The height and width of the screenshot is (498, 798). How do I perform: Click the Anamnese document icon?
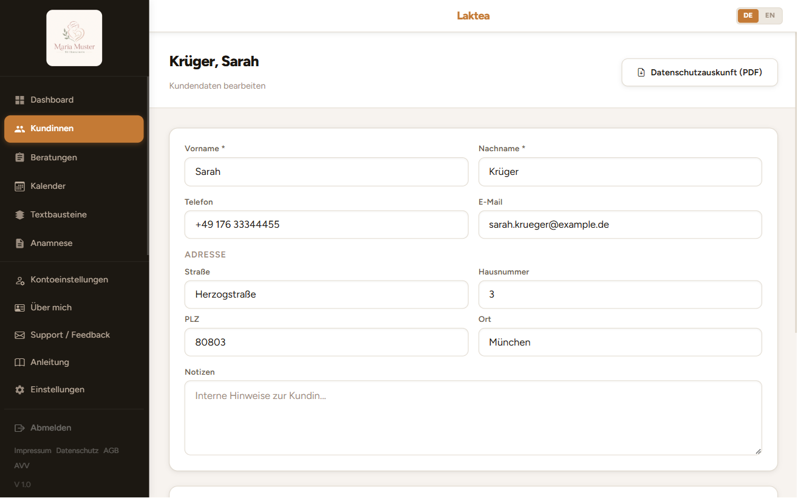pos(19,244)
